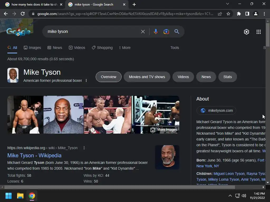
Task: Open options for the Wikipedia result
Action: [84, 148]
